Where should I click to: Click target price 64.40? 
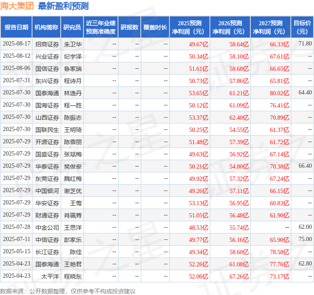click(305, 92)
